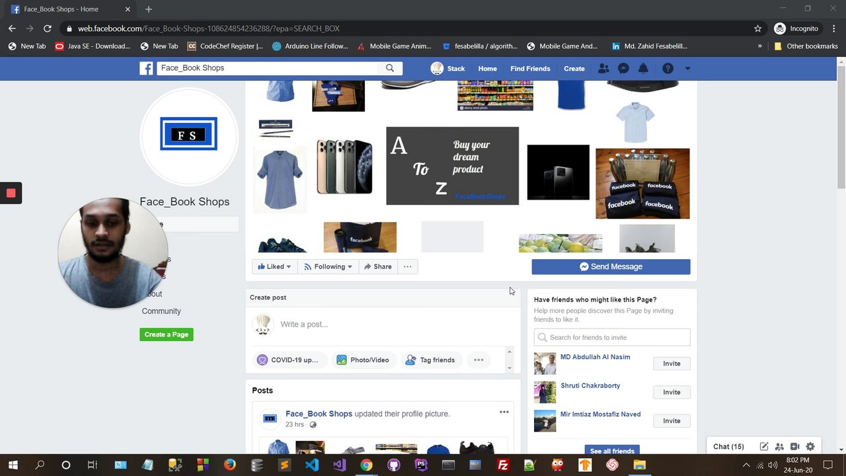The image size is (846, 476).
Task: Show more post options beside Tag friends
Action: coord(479,360)
